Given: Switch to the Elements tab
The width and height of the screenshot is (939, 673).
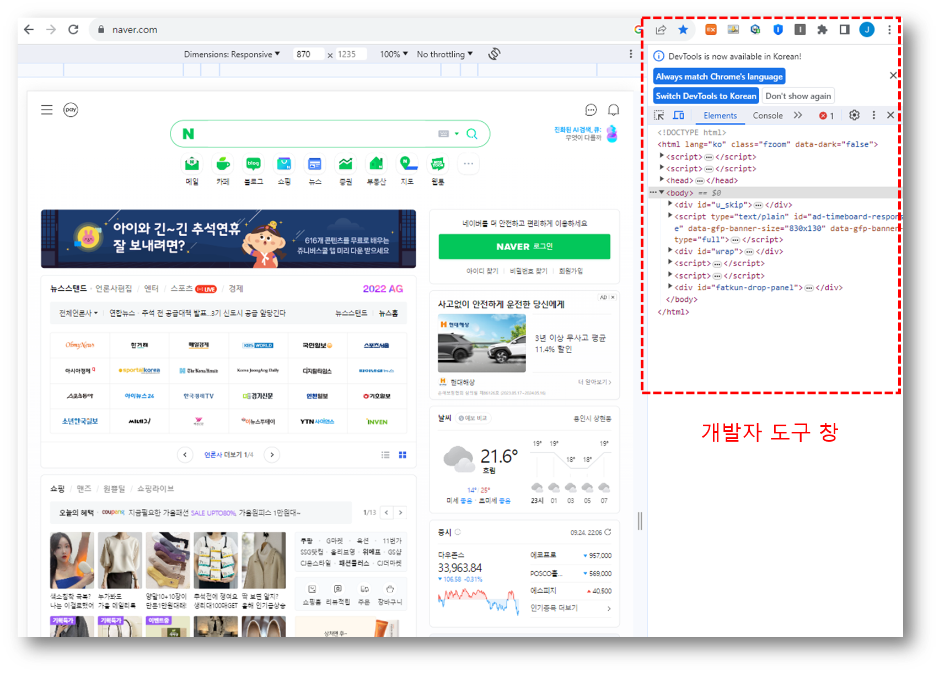Looking at the screenshot, I should pos(720,116).
